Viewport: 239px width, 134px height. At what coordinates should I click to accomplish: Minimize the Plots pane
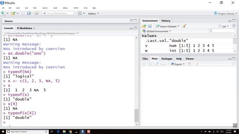pyautogui.click(x=230, y=59)
